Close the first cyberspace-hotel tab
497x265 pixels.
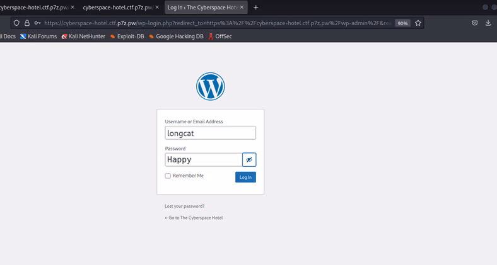[x=73, y=8]
